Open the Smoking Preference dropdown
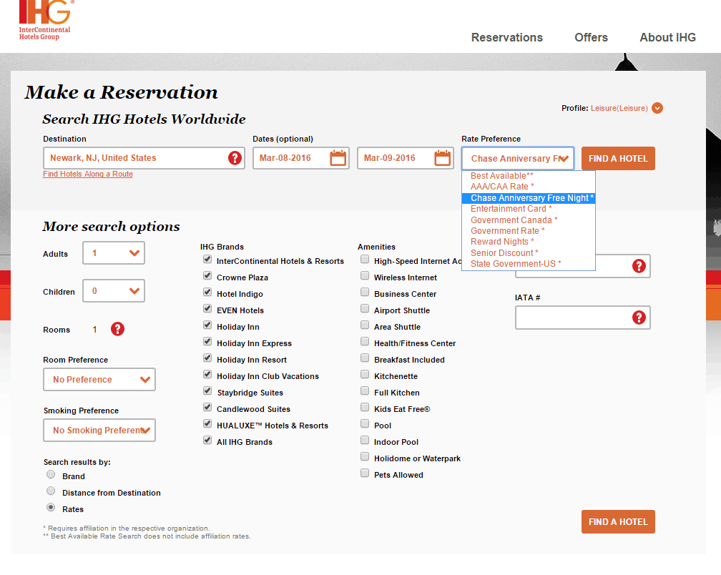Screen dimensions: 721x575 [99, 431]
